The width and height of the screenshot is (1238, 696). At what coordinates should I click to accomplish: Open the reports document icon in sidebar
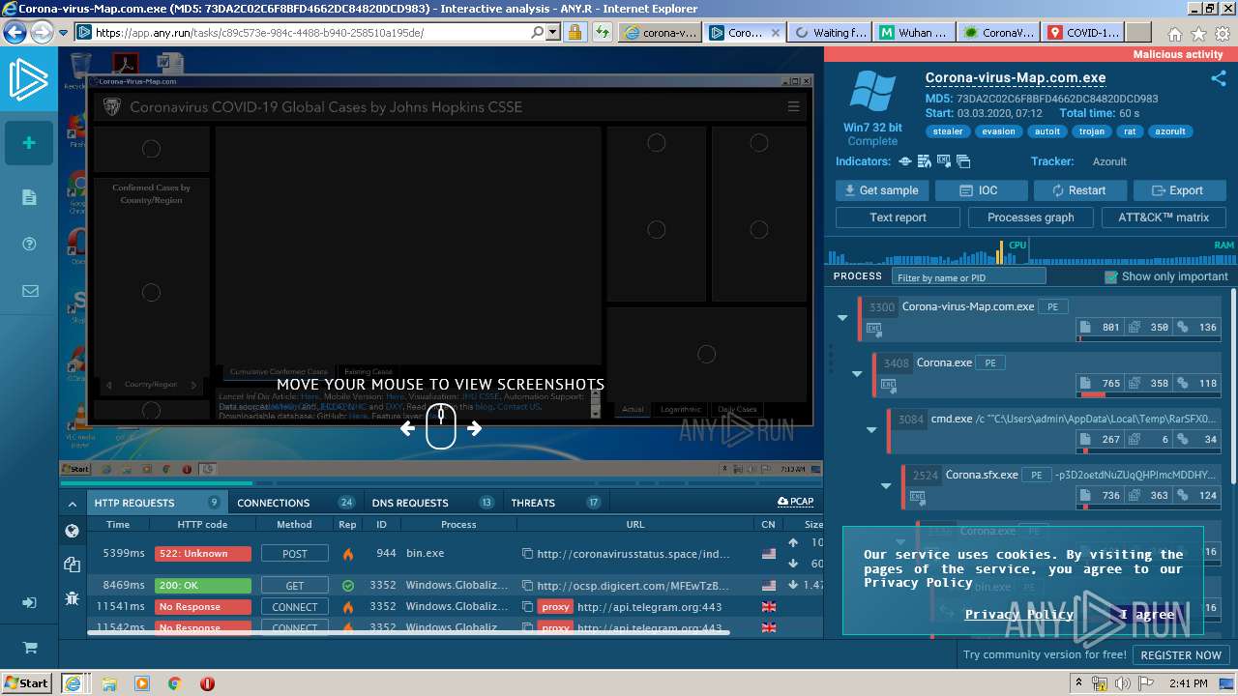click(x=29, y=197)
